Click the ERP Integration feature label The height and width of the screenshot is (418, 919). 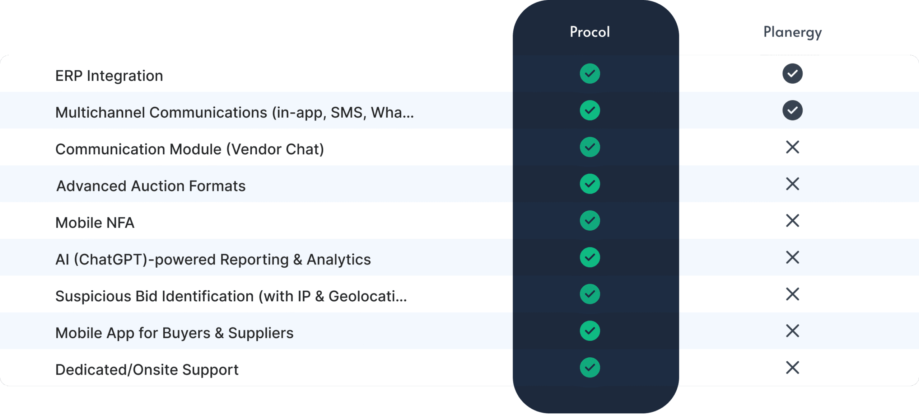[109, 76]
